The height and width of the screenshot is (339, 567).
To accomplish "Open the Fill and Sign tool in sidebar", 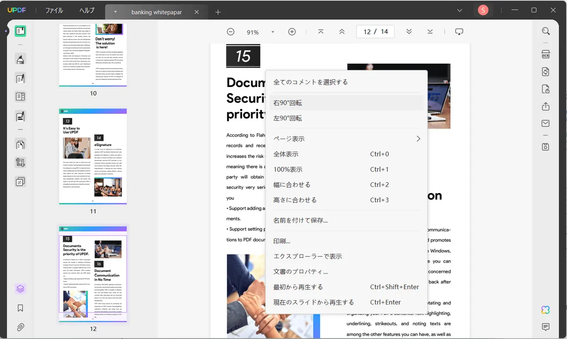I will click(x=20, y=116).
